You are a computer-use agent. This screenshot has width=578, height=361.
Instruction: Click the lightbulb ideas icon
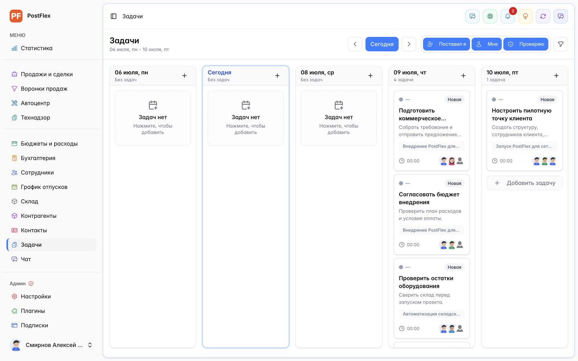[x=525, y=16]
